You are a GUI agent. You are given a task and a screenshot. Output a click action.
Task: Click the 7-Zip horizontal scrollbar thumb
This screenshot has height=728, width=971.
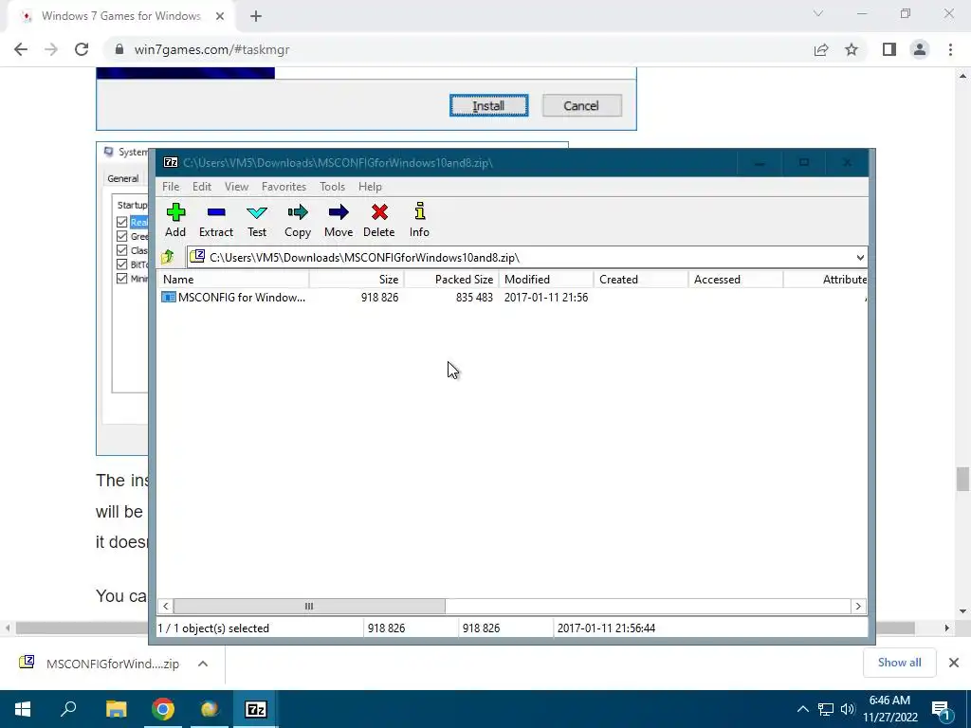click(x=309, y=606)
